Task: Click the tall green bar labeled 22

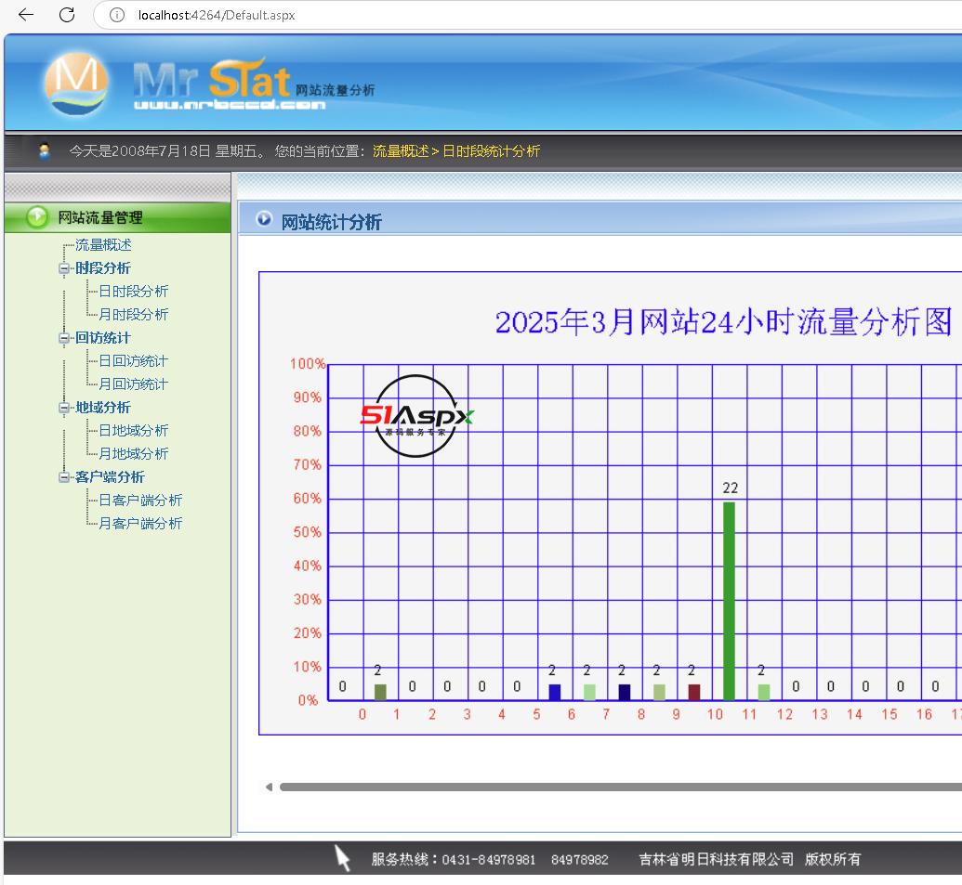Action: point(729,601)
